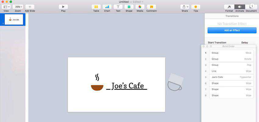Expand the Zoom 25% dropdown
The height and width of the screenshot is (122, 259).
click(18, 7)
